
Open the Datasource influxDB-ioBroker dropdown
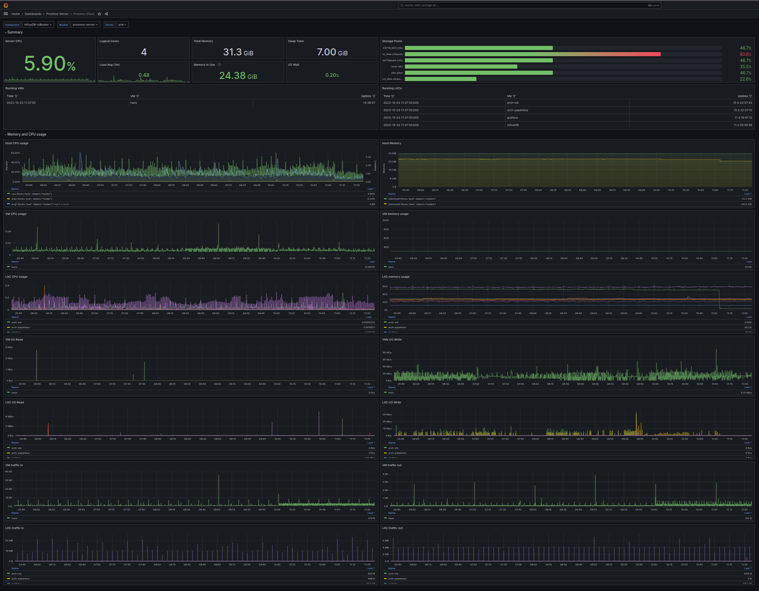tap(38, 24)
